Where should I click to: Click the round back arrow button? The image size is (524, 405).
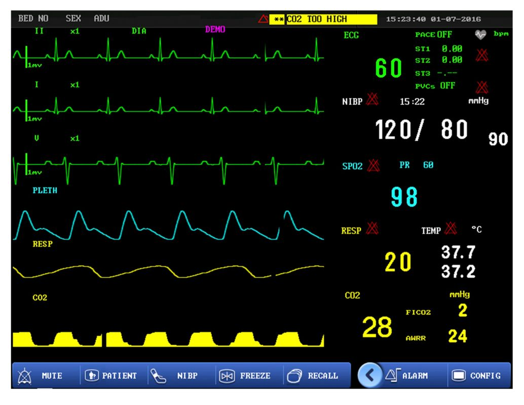tap(369, 375)
